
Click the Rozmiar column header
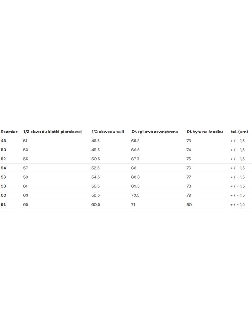[x=9, y=132]
